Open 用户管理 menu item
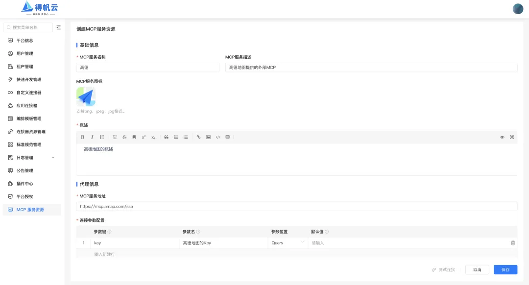Image resolution: width=529 pixels, height=285 pixels. 32,54
